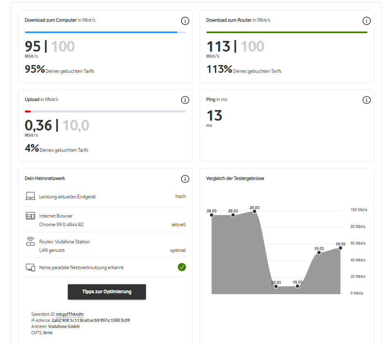Viewport: 383px width, 344px height.
Task: Select first 28.03 data point in chart
Action: point(212,215)
